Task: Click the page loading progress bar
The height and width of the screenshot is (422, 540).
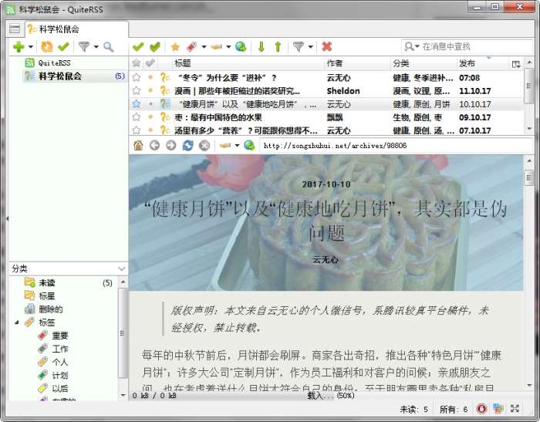Action: (x=327, y=396)
